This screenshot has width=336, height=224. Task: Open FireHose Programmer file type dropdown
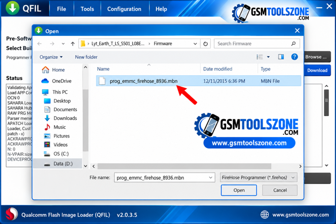259,177
